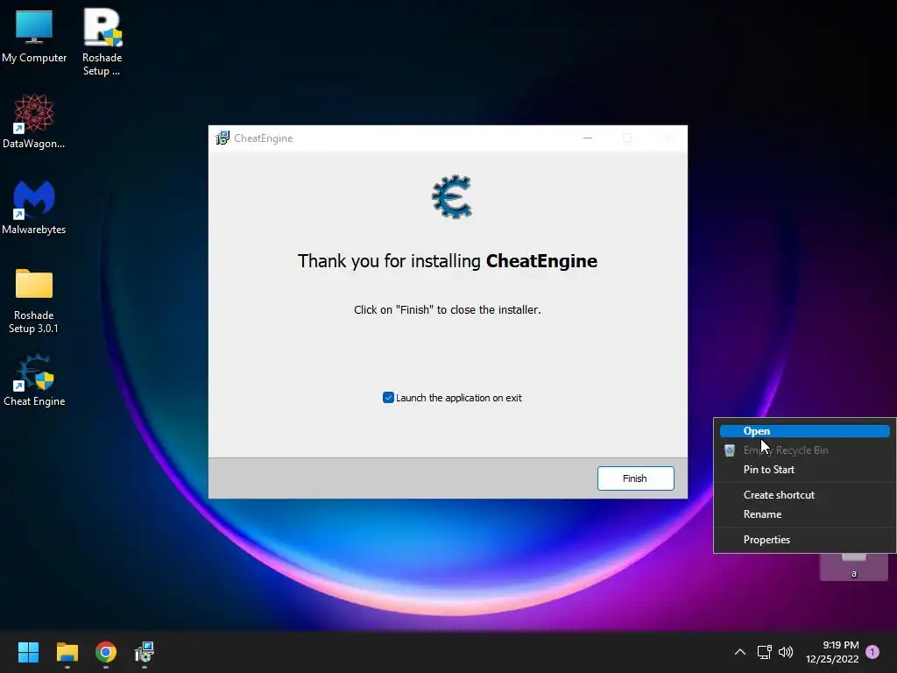Open the notification badge showing 1
Viewport: 897px width, 673px height.
click(873, 652)
